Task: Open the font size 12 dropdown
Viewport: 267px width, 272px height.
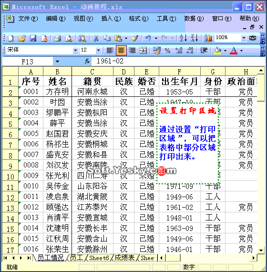Action: pos(98,51)
